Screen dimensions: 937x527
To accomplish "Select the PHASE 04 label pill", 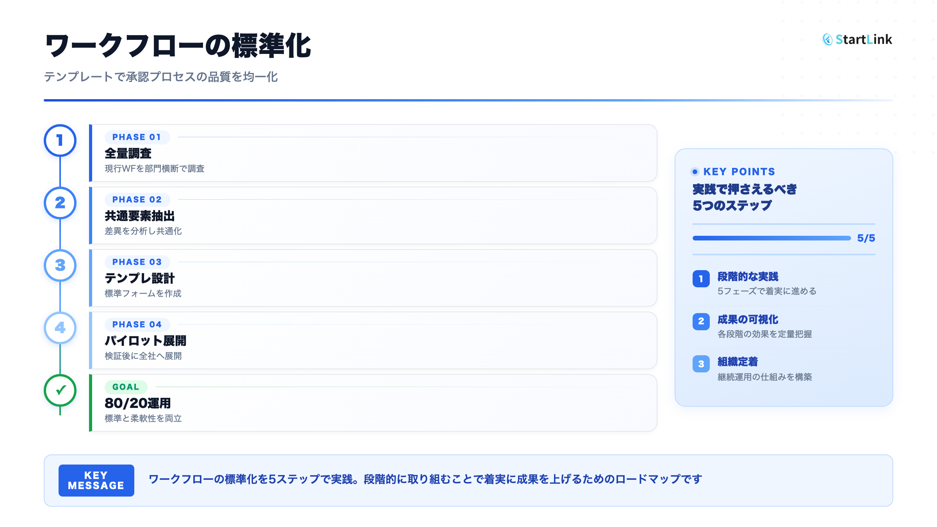I will (137, 325).
